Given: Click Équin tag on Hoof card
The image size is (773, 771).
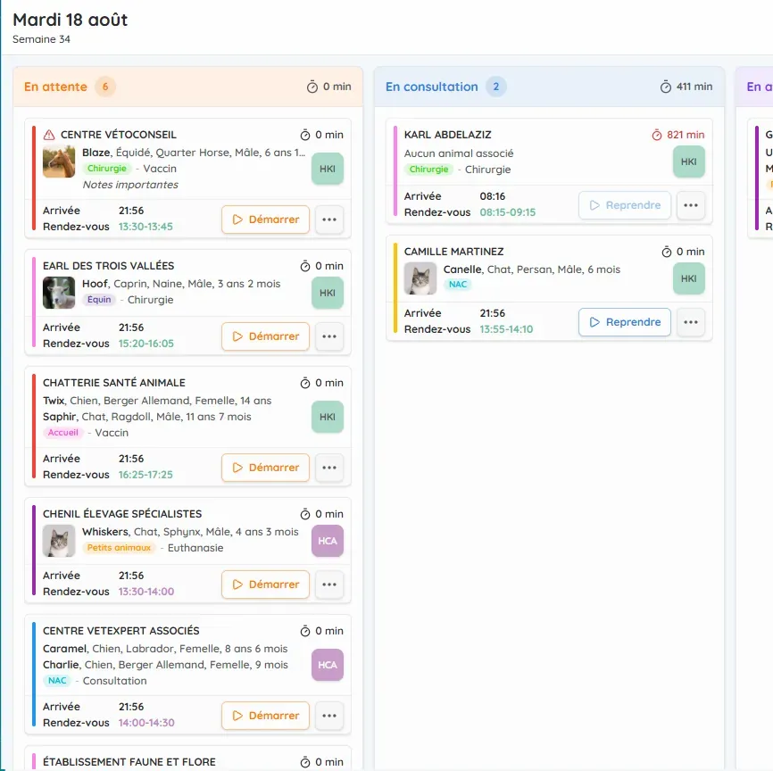Looking at the screenshot, I should point(99,299).
